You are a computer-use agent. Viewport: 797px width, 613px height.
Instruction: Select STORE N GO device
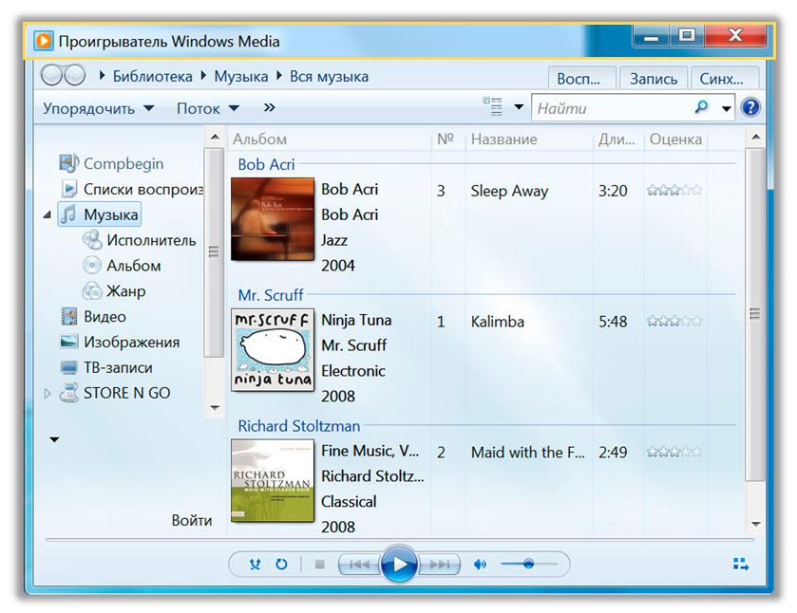tap(115, 393)
